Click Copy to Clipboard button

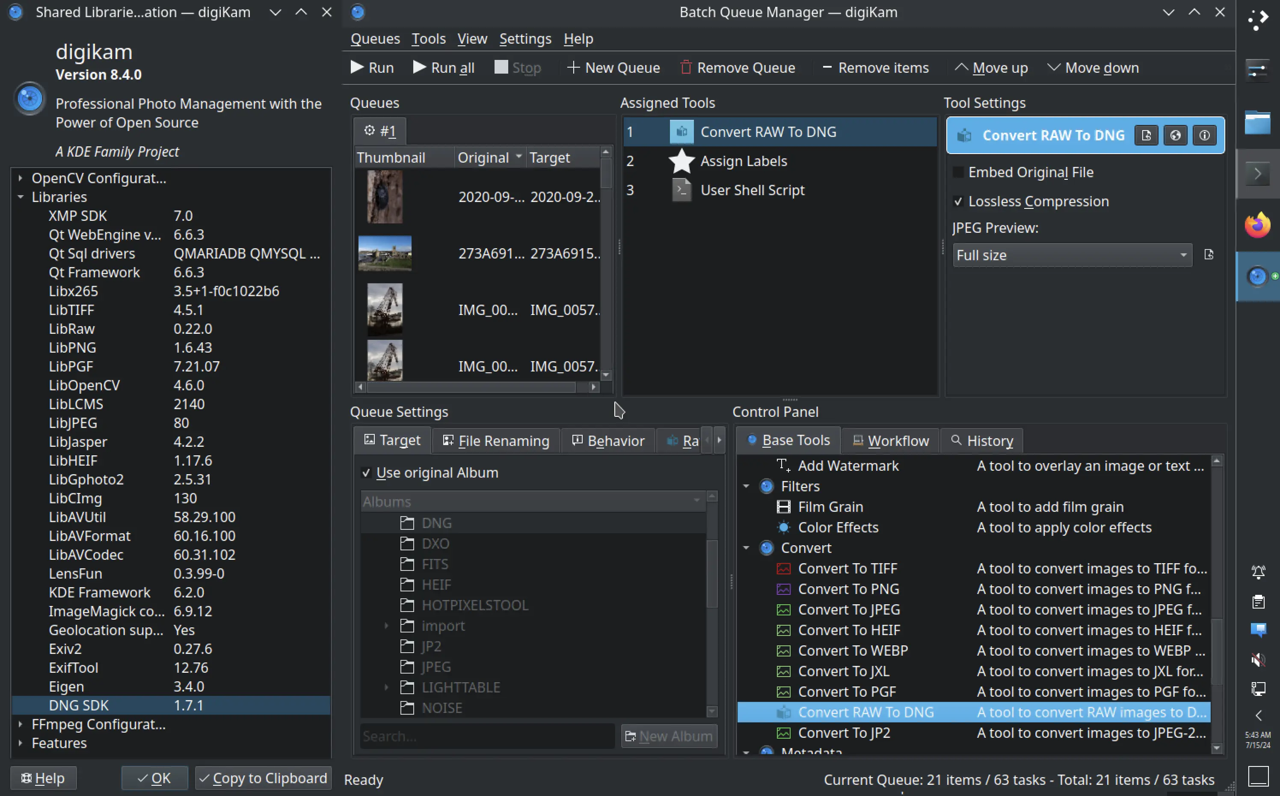tap(264, 778)
